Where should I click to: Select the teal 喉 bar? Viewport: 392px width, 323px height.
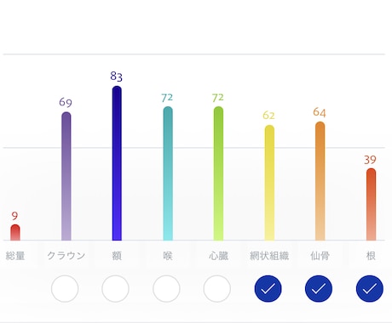click(168, 173)
